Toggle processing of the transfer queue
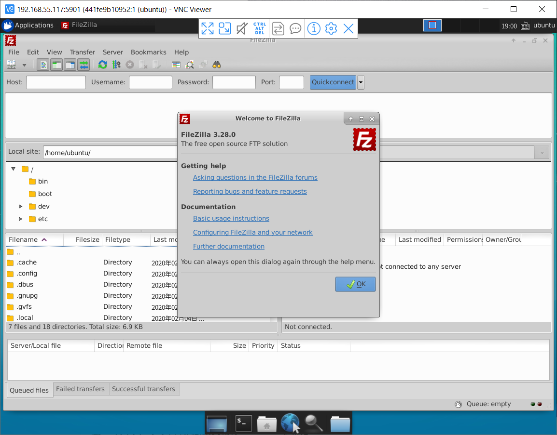557x435 pixels. [116, 65]
